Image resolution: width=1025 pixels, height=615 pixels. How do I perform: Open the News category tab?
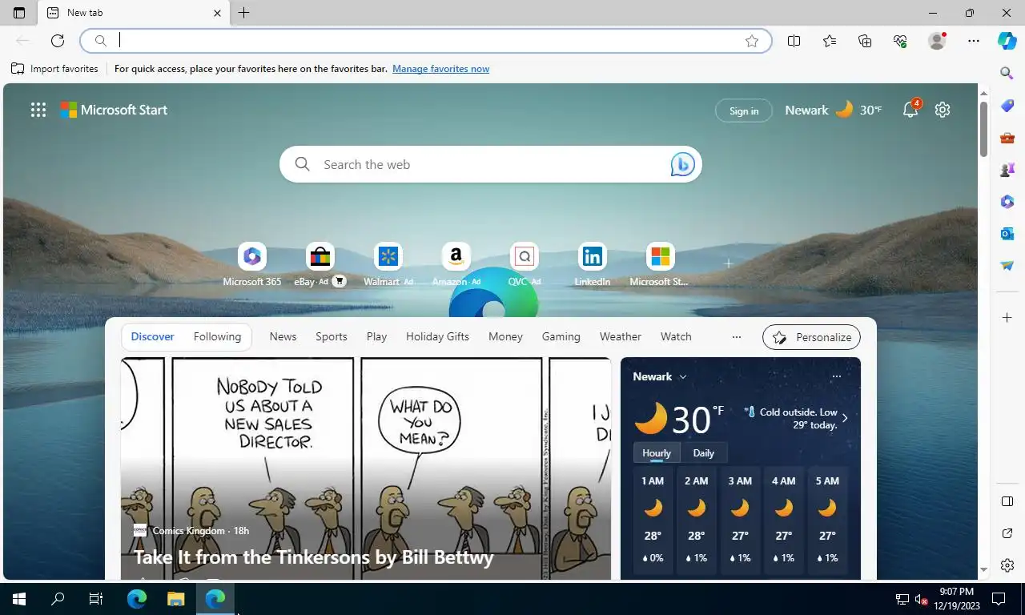283,337
